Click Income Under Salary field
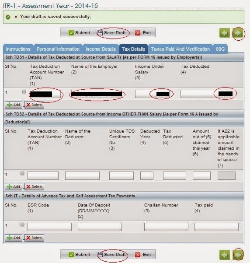Image resolution: width=250 pixels, height=263 pixels. click(152, 94)
